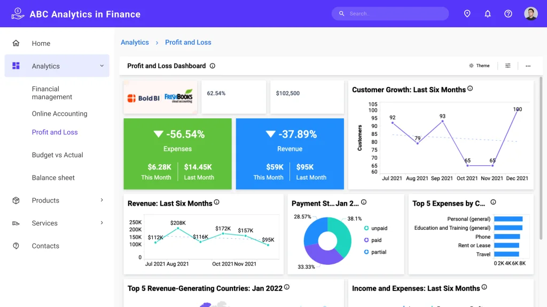The height and width of the screenshot is (307, 547).
Task: Open the notifications bell icon
Action: pyautogui.click(x=488, y=13)
